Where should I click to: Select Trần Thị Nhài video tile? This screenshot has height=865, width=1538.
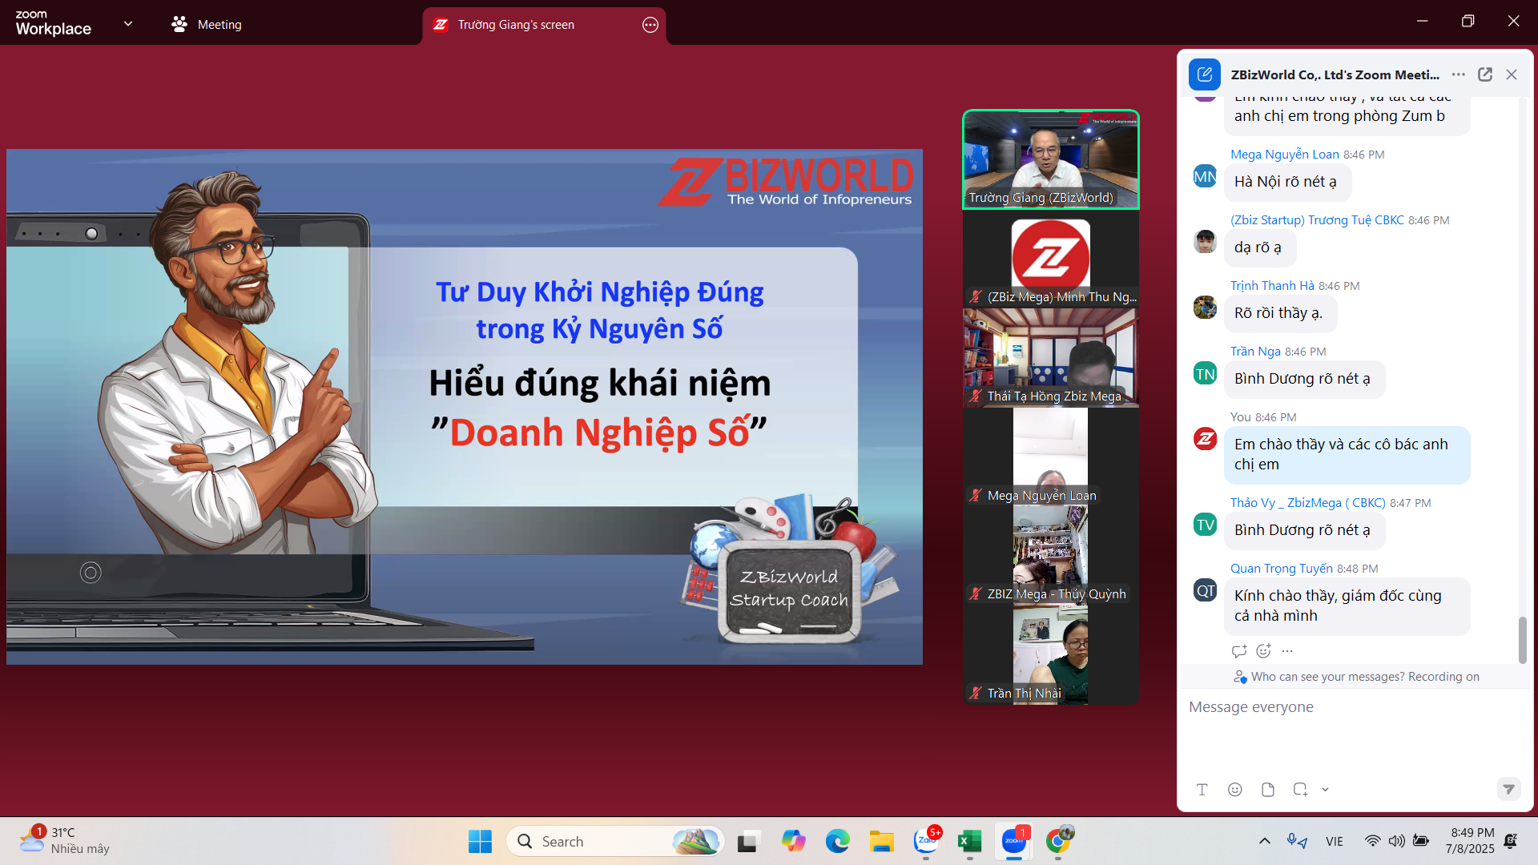[x=1050, y=654]
